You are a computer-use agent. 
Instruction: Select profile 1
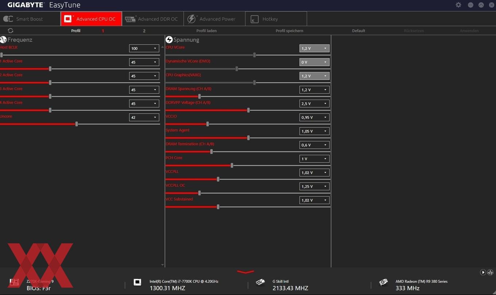point(103,31)
